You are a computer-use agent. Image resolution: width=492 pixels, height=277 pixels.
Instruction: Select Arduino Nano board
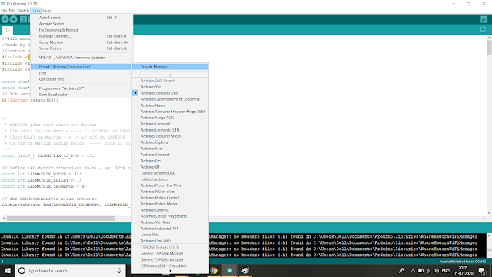(171, 105)
